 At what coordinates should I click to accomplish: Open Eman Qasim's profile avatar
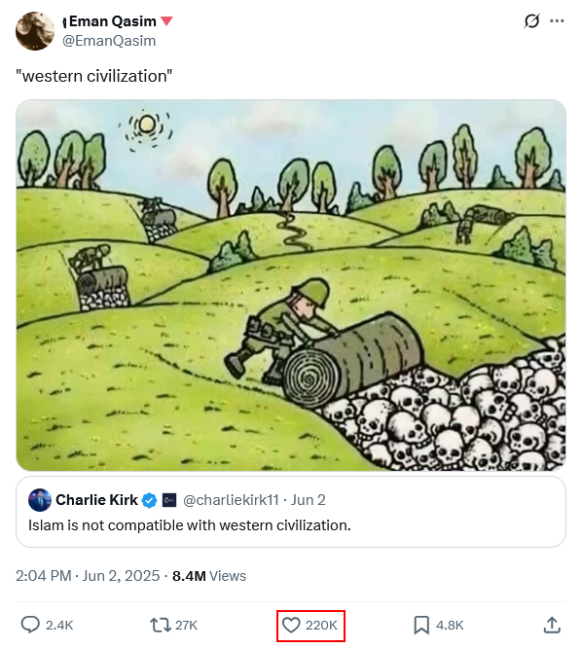click(35, 31)
